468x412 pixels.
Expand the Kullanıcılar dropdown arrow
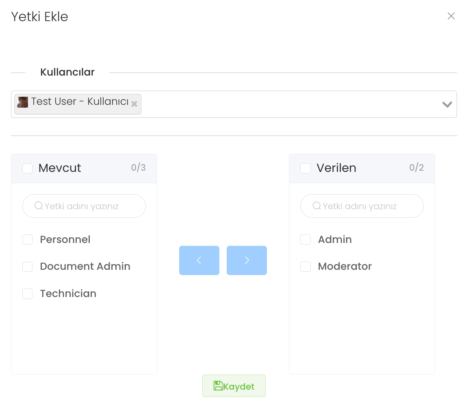[x=447, y=104]
